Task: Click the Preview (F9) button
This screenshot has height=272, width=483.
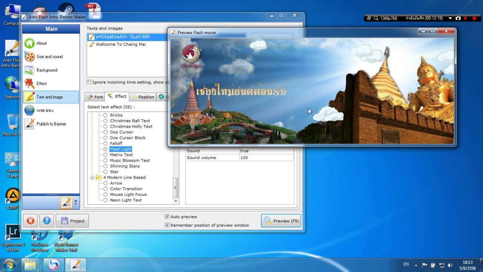Action: (x=281, y=221)
